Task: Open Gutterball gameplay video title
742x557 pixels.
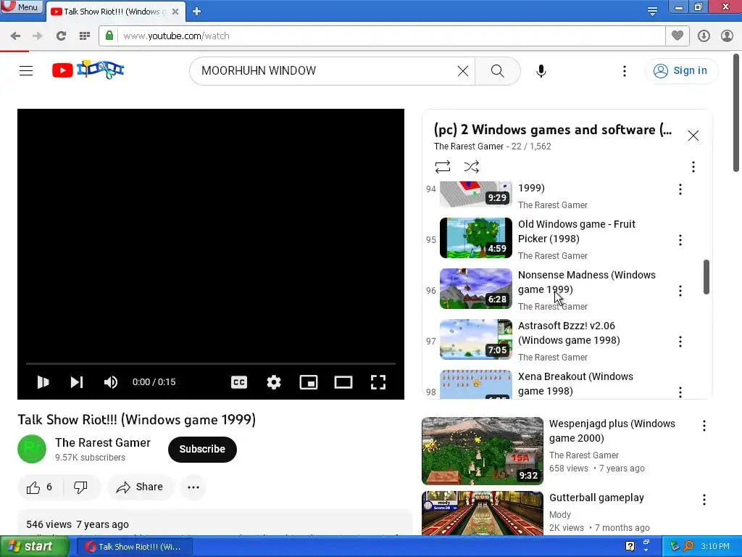Action: tap(596, 498)
